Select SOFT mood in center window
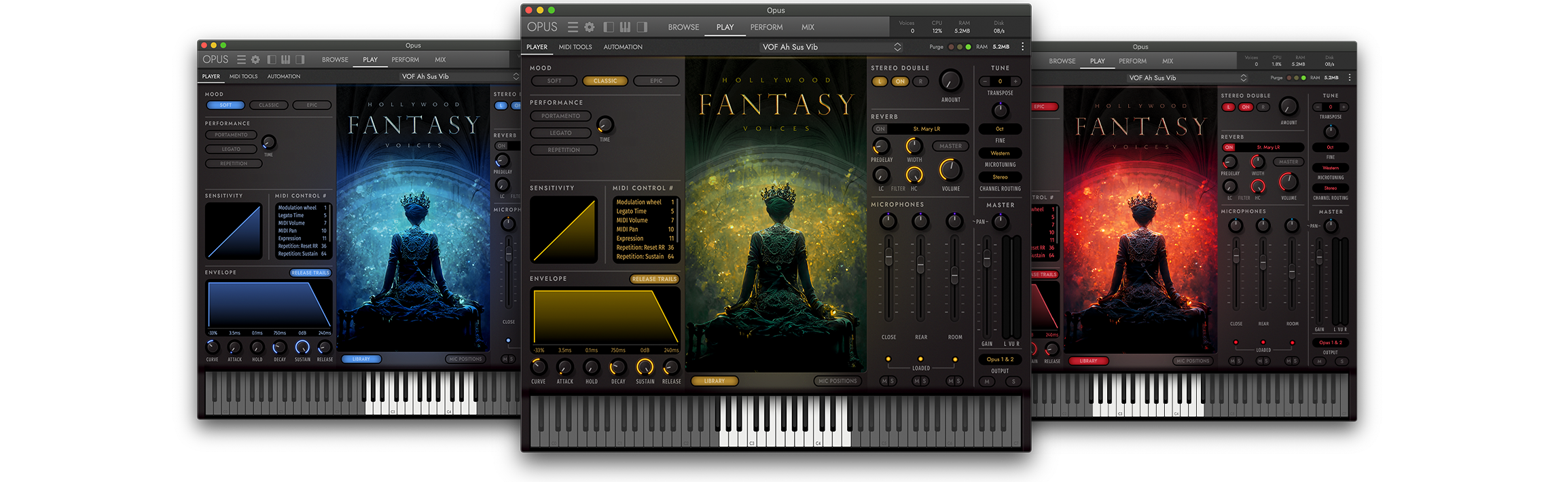The width and height of the screenshot is (1567, 482). point(554,81)
